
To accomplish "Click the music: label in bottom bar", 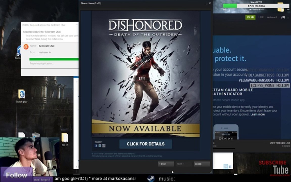I will pos(166,179).
